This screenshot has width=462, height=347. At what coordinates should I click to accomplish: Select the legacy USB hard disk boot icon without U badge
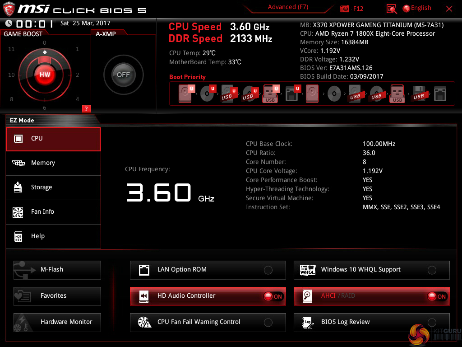click(x=355, y=94)
